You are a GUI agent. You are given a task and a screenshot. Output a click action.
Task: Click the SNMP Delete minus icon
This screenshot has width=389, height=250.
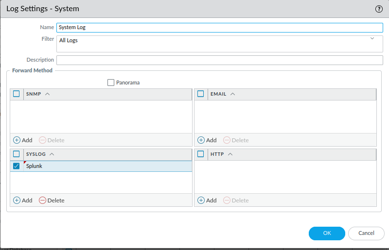(42, 140)
